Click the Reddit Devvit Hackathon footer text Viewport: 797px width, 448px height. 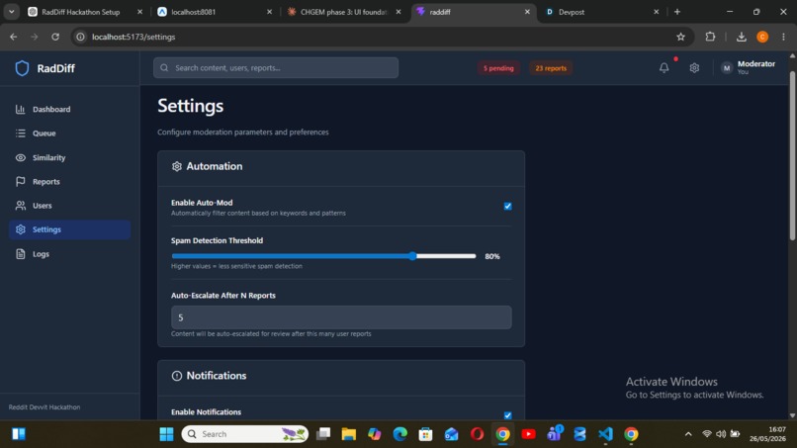click(44, 407)
